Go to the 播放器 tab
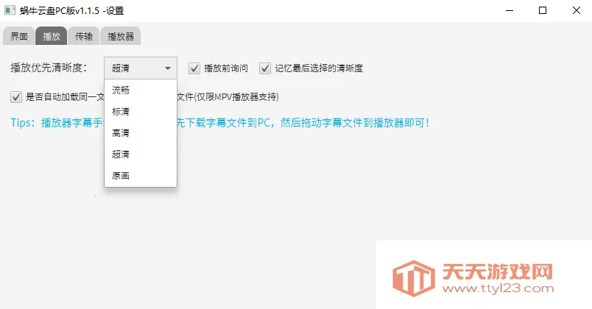 [120, 36]
